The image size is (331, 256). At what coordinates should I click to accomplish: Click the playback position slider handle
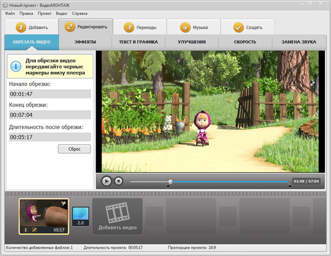click(x=170, y=181)
